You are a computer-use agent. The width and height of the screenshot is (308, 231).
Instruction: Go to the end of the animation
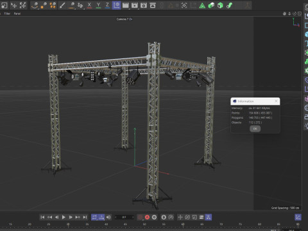85,217
